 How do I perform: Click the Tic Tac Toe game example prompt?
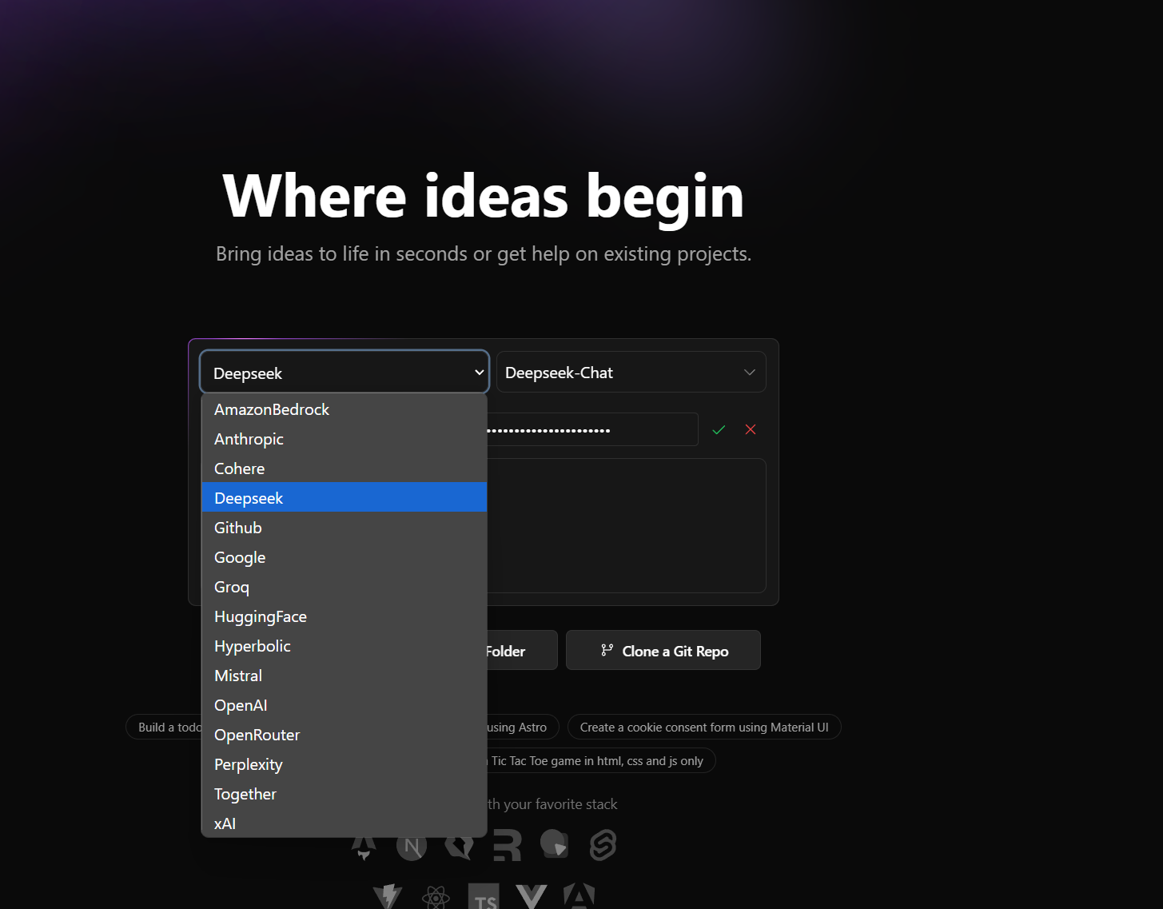pos(597,761)
